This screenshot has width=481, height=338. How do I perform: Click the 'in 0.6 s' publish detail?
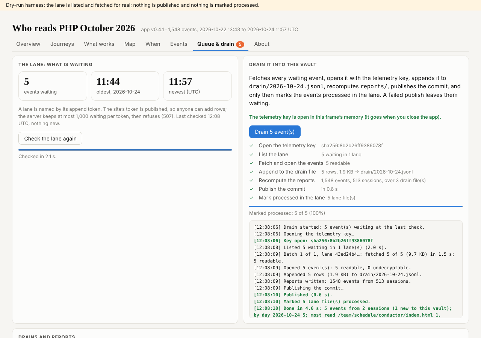330,189
